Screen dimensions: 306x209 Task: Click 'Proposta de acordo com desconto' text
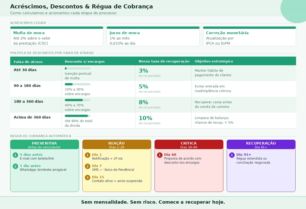[x=183, y=161]
